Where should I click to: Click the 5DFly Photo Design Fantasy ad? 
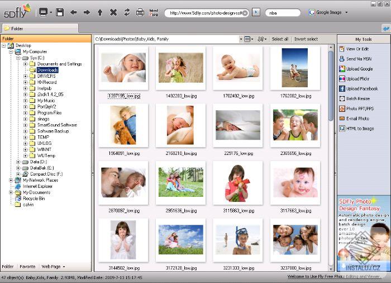pyautogui.click(x=364, y=234)
